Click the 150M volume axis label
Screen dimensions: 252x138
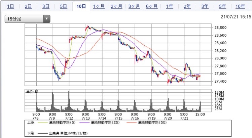(219, 92)
